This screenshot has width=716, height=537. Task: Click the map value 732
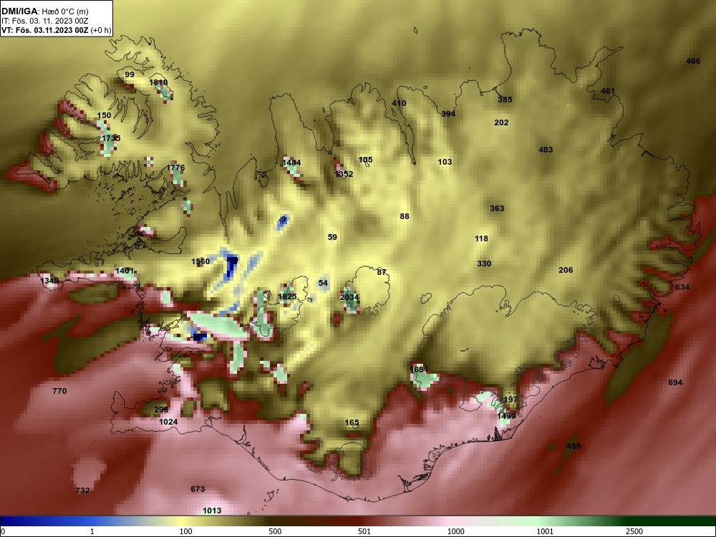(x=82, y=491)
